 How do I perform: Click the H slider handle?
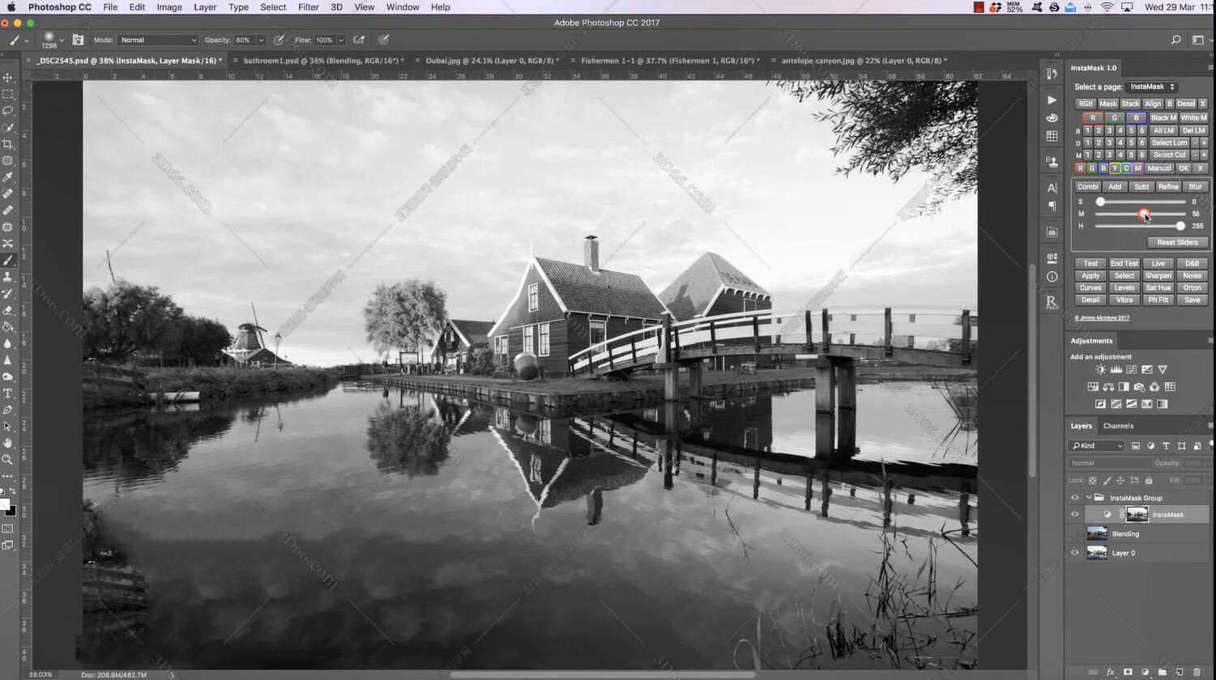click(x=1180, y=226)
